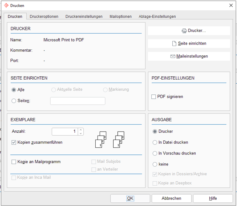The image size is (237, 206).
Task: Click the printer icon on Drucker button
Action: point(184,31)
